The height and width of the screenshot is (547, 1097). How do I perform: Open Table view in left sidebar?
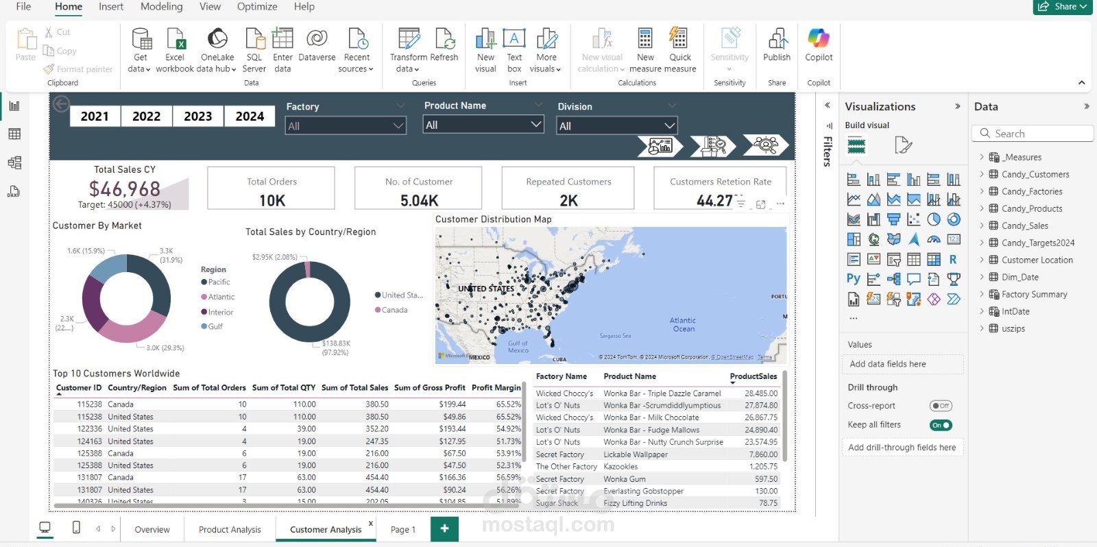[x=14, y=134]
